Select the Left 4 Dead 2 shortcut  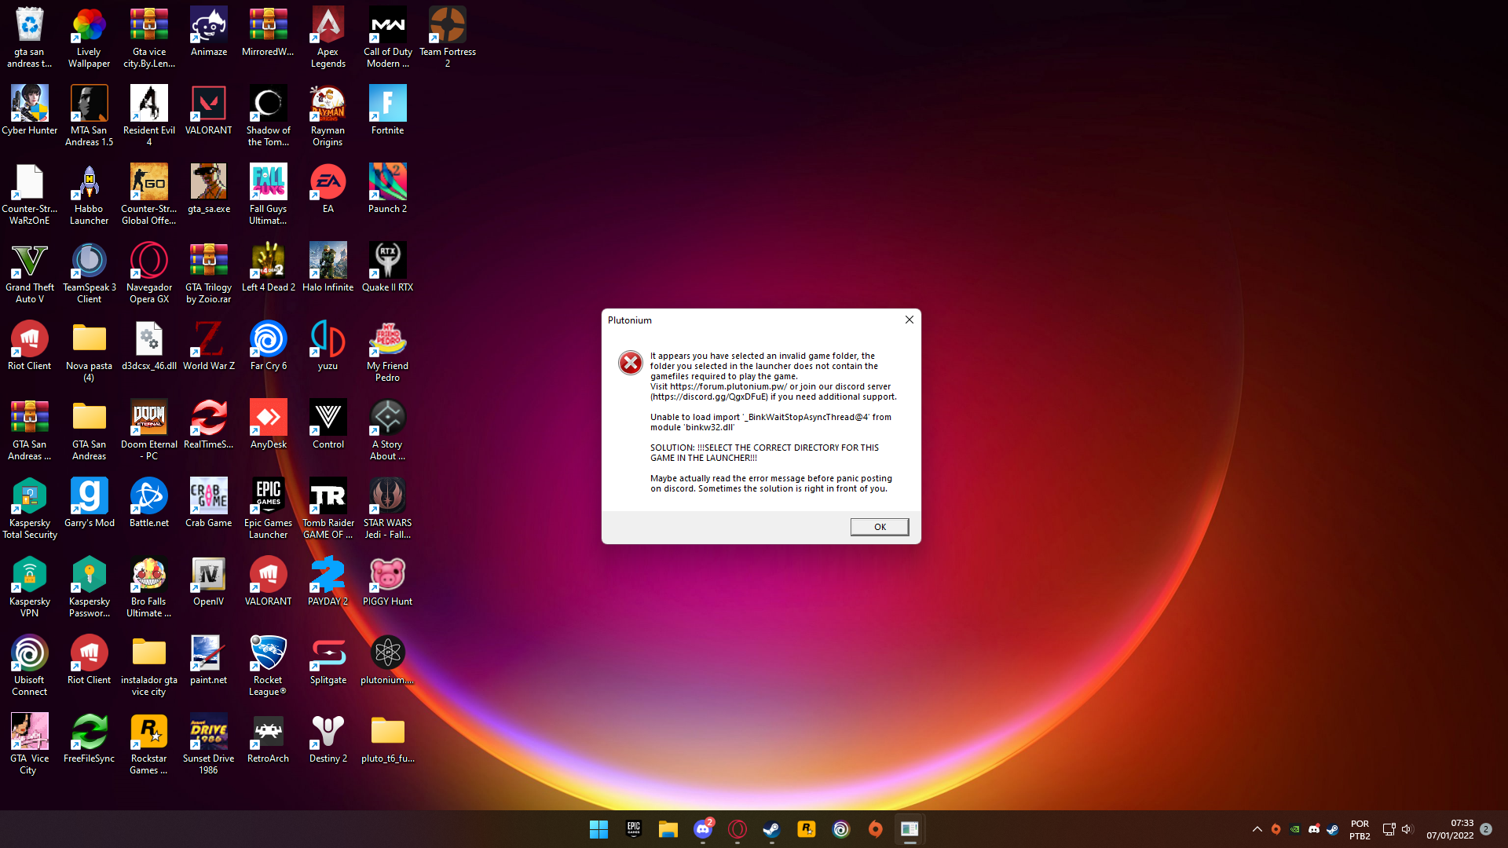tap(269, 267)
